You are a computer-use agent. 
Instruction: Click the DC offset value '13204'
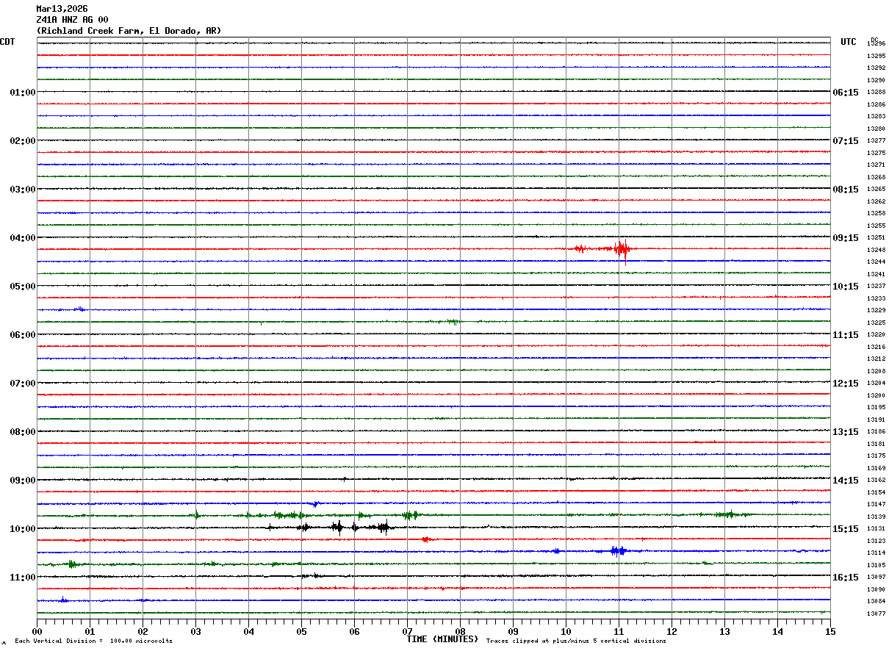pos(876,384)
